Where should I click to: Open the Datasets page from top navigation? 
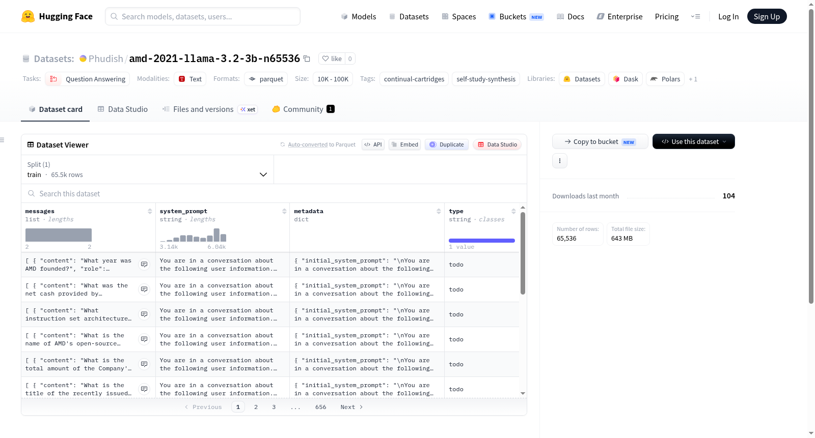pos(409,16)
